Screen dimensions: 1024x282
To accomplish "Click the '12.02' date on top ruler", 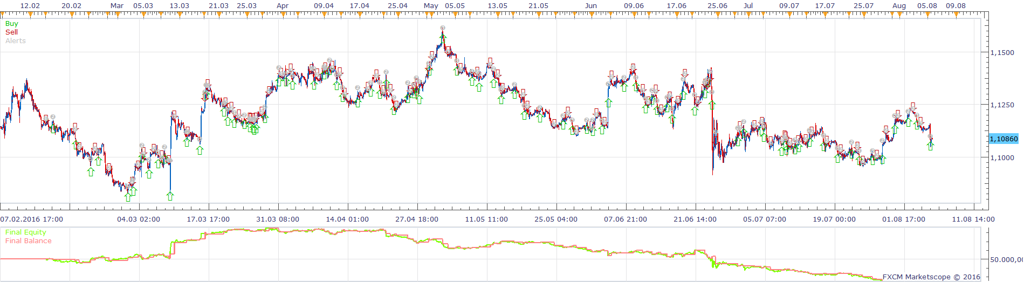I will tap(30, 5).
